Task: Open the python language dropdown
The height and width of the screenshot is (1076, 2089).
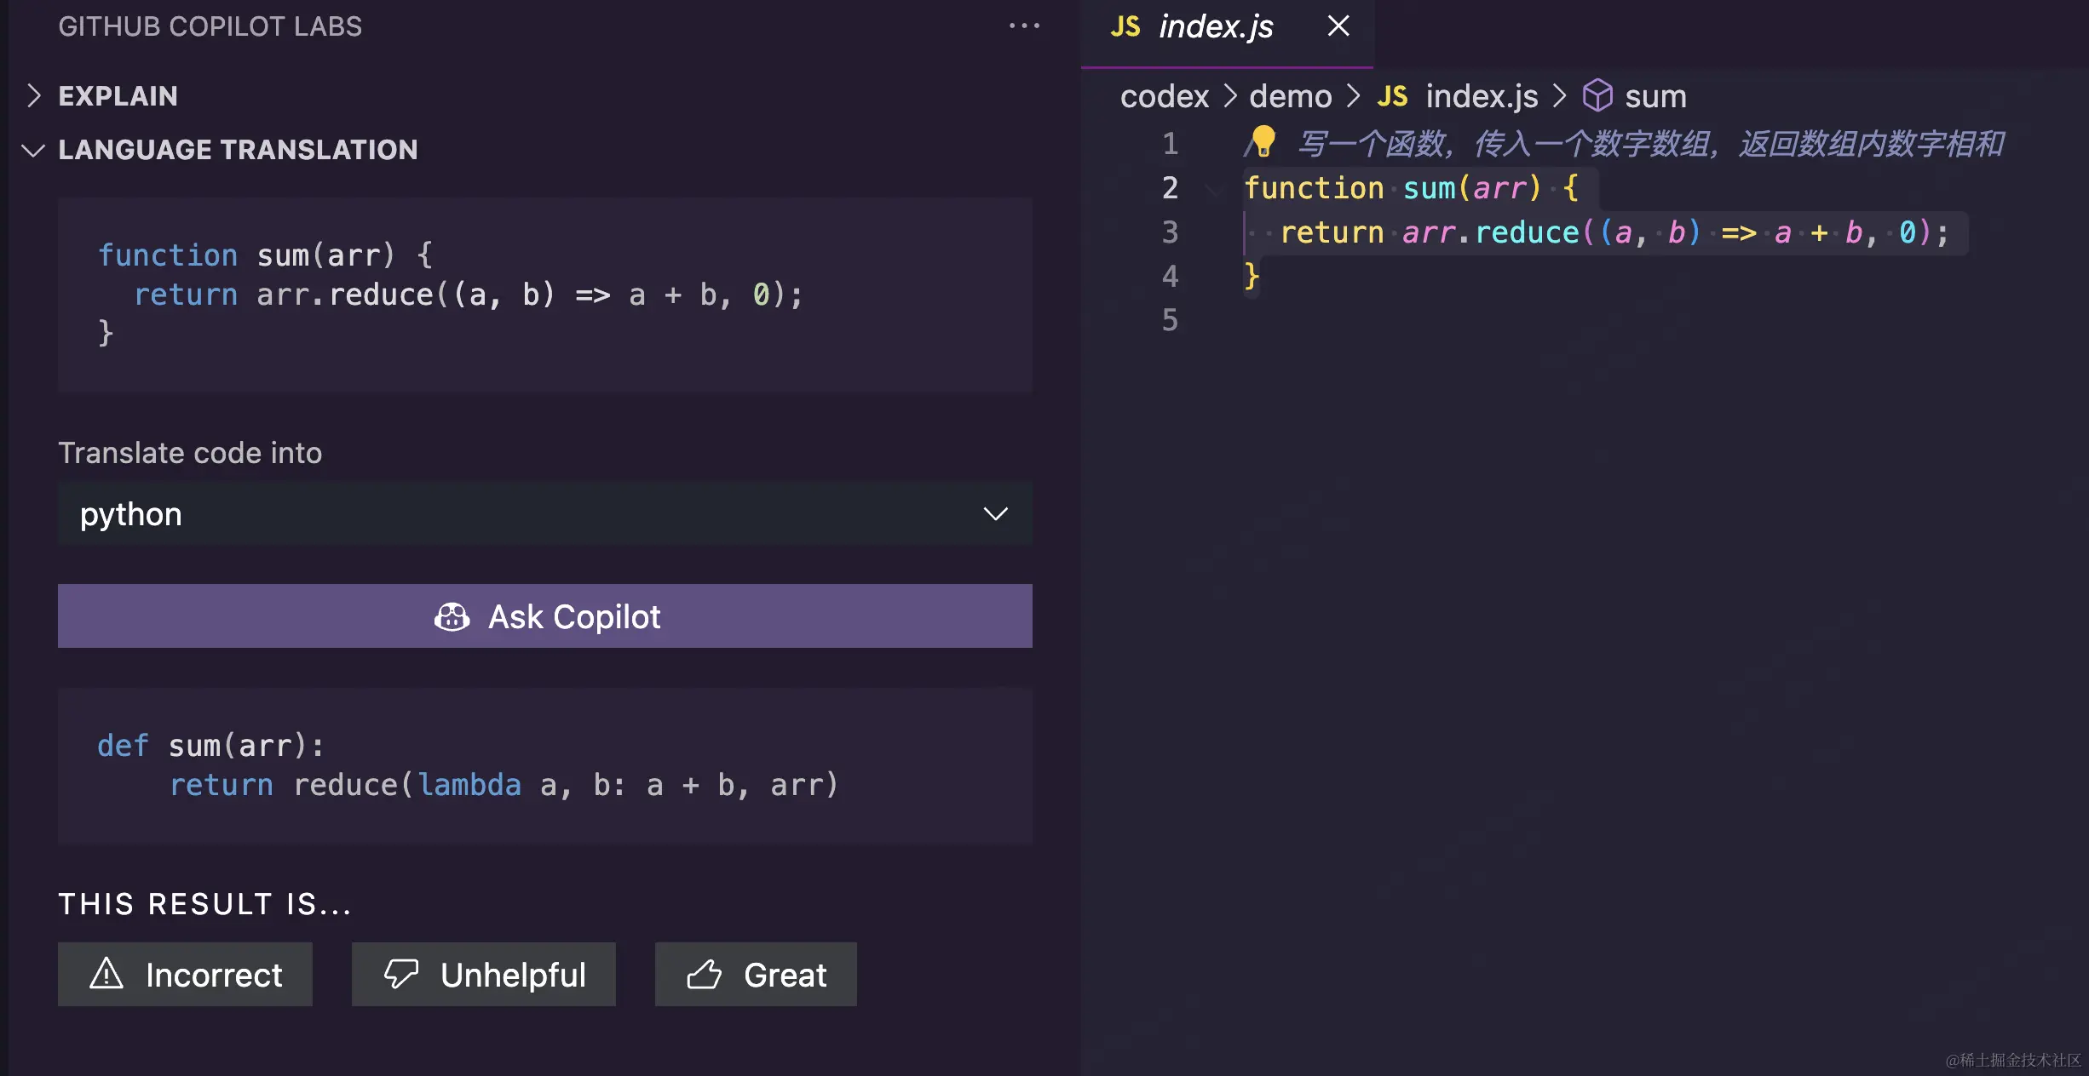Action: 545,514
